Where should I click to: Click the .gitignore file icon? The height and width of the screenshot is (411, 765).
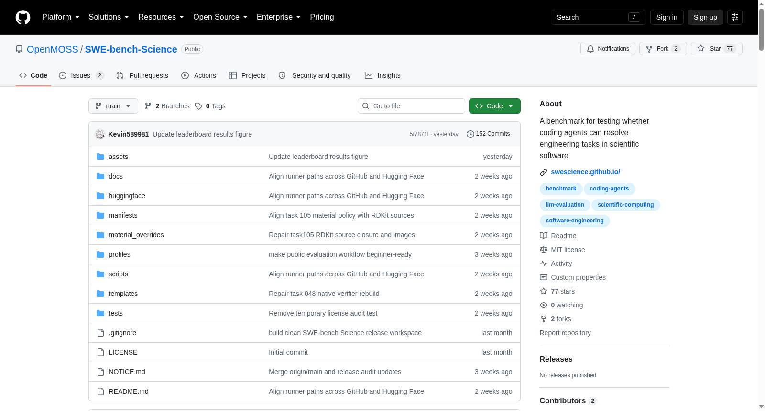point(100,333)
